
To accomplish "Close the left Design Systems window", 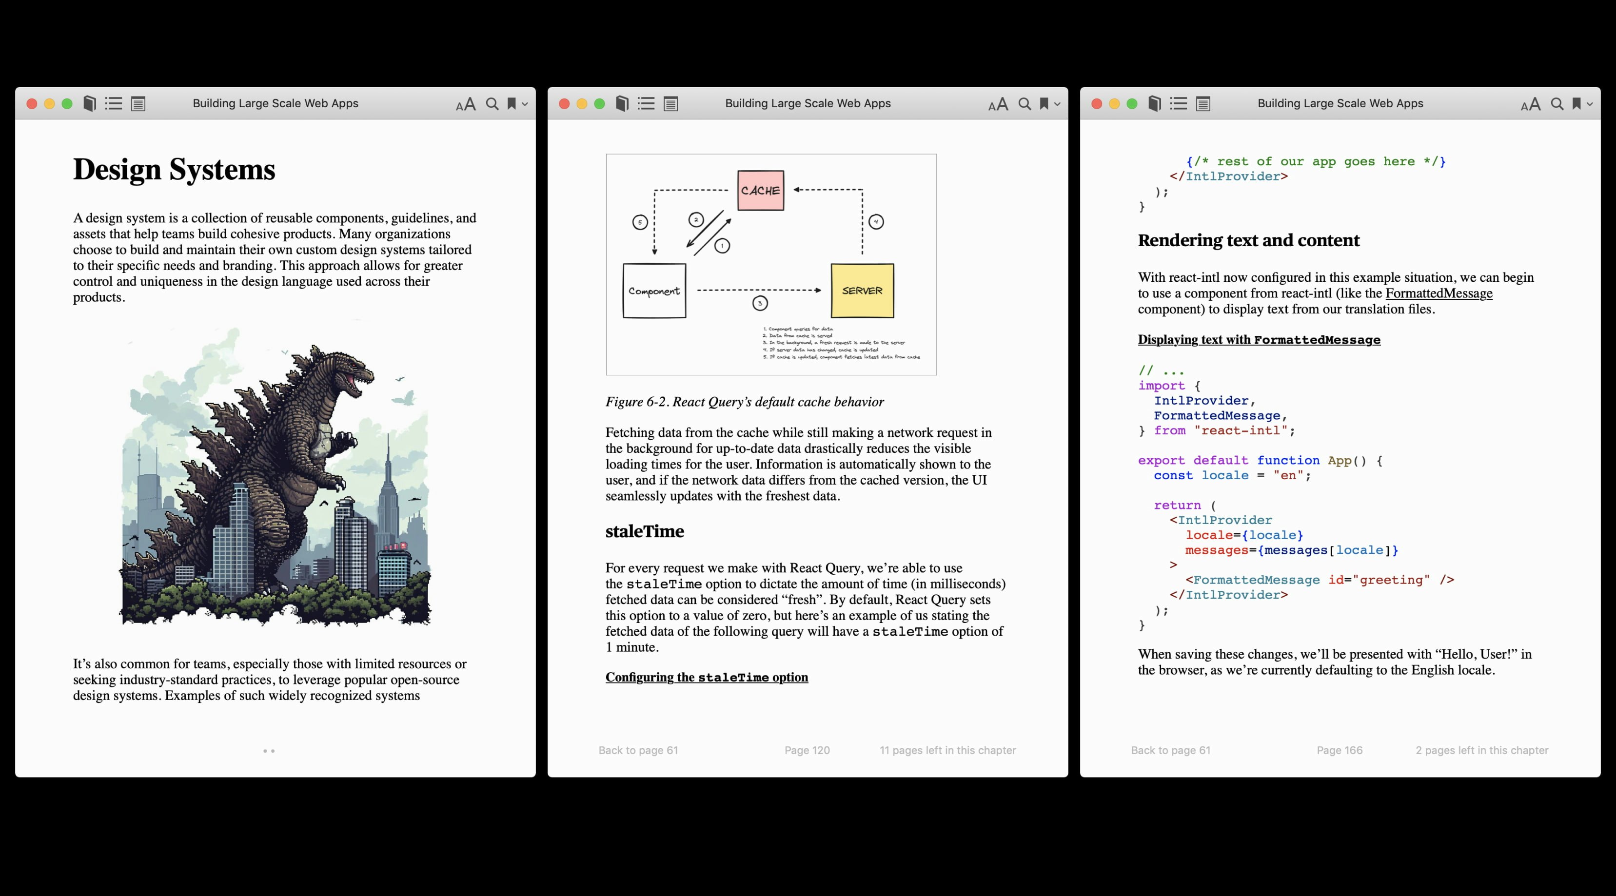I will (x=32, y=104).
